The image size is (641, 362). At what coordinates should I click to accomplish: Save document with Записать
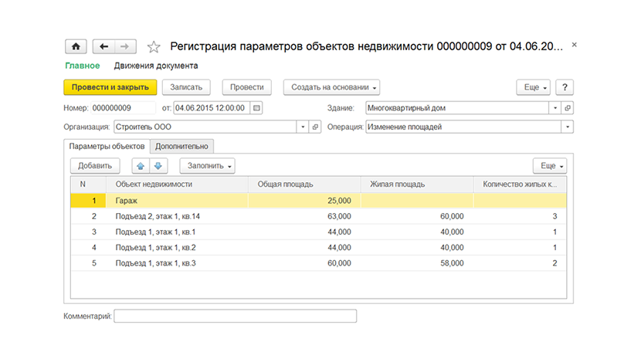pyautogui.click(x=186, y=87)
